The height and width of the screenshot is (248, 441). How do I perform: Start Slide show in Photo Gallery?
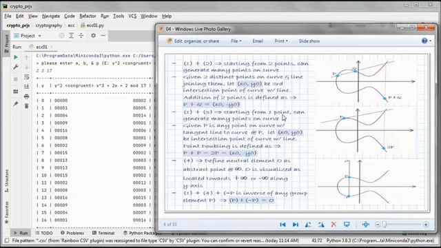[309, 41]
